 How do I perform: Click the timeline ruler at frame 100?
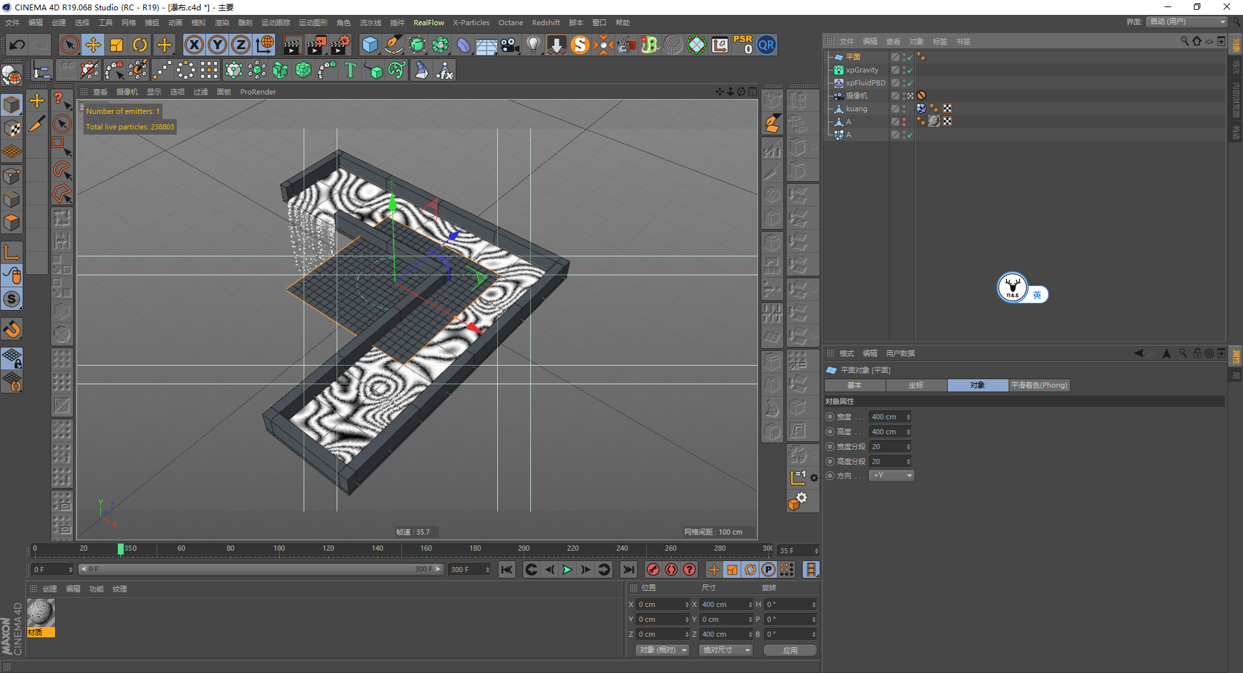[x=279, y=549]
